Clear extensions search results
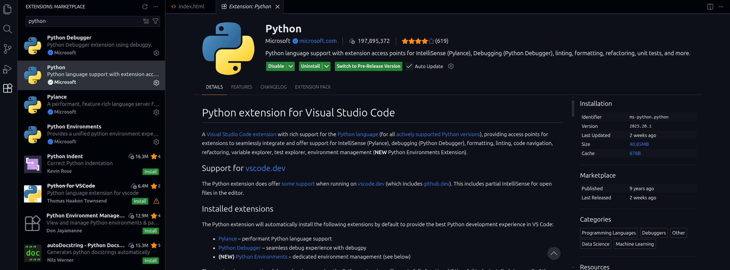This screenshot has height=270, width=730. (146, 21)
